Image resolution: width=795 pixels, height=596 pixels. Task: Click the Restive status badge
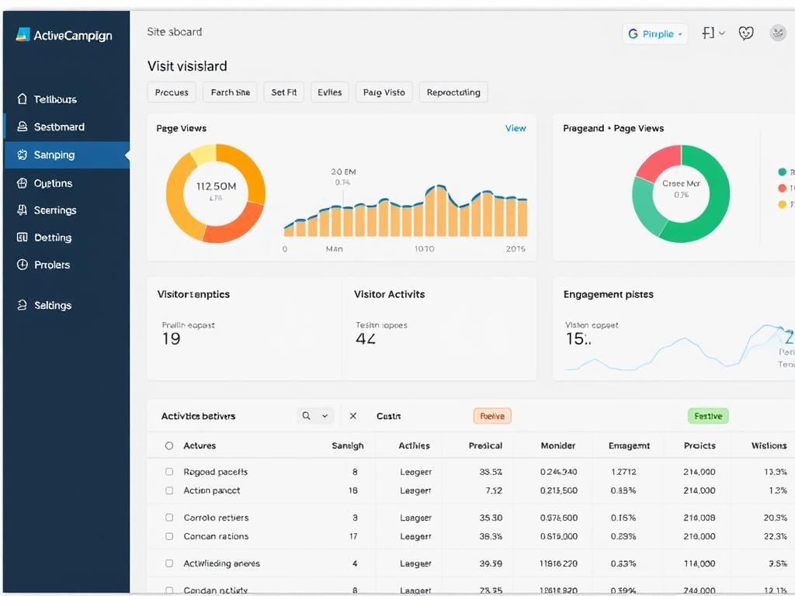[x=491, y=416]
